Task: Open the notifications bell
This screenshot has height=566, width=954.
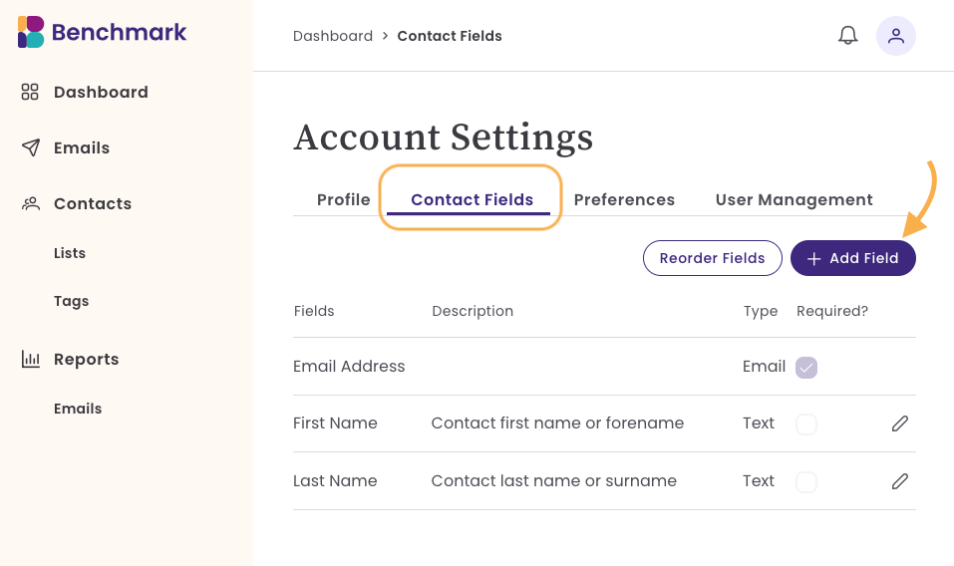Action: [847, 35]
